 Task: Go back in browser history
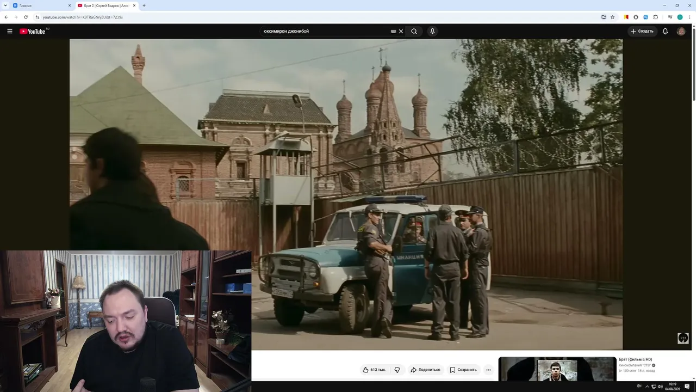tap(6, 17)
